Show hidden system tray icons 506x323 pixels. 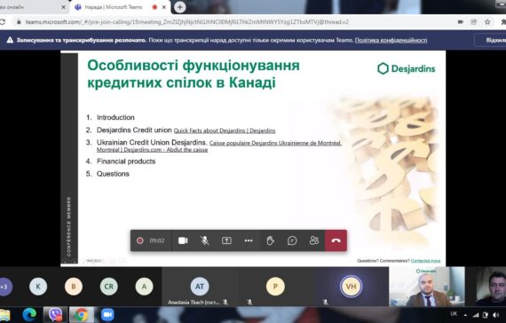pos(465,315)
